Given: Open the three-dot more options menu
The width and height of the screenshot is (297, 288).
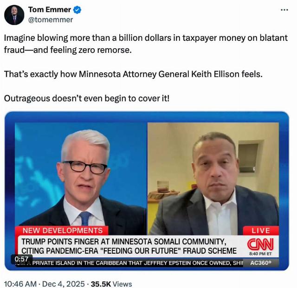Looking at the screenshot, I should [284, 10].
